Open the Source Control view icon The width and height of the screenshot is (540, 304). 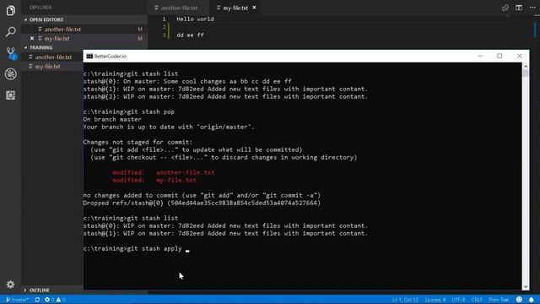[x=11, y=53]
